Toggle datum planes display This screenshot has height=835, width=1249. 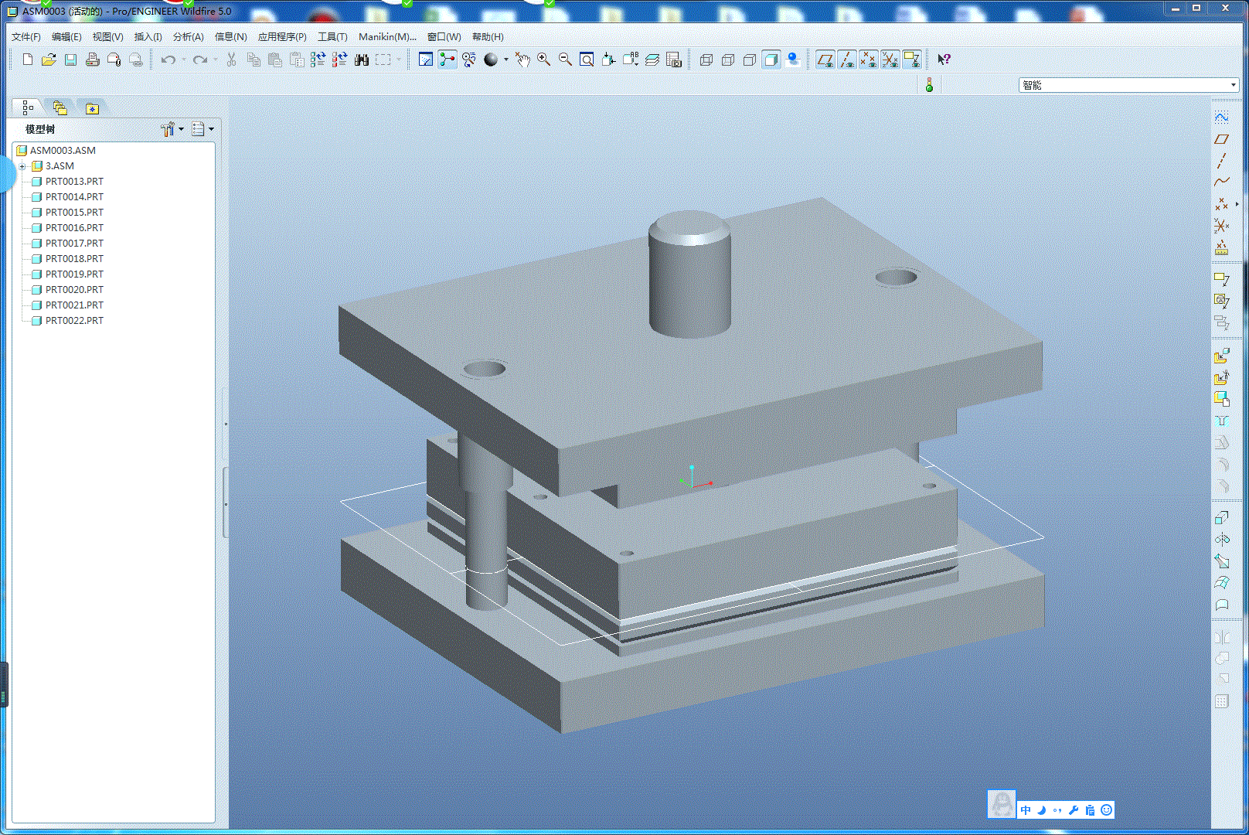(x=825, y=60)
